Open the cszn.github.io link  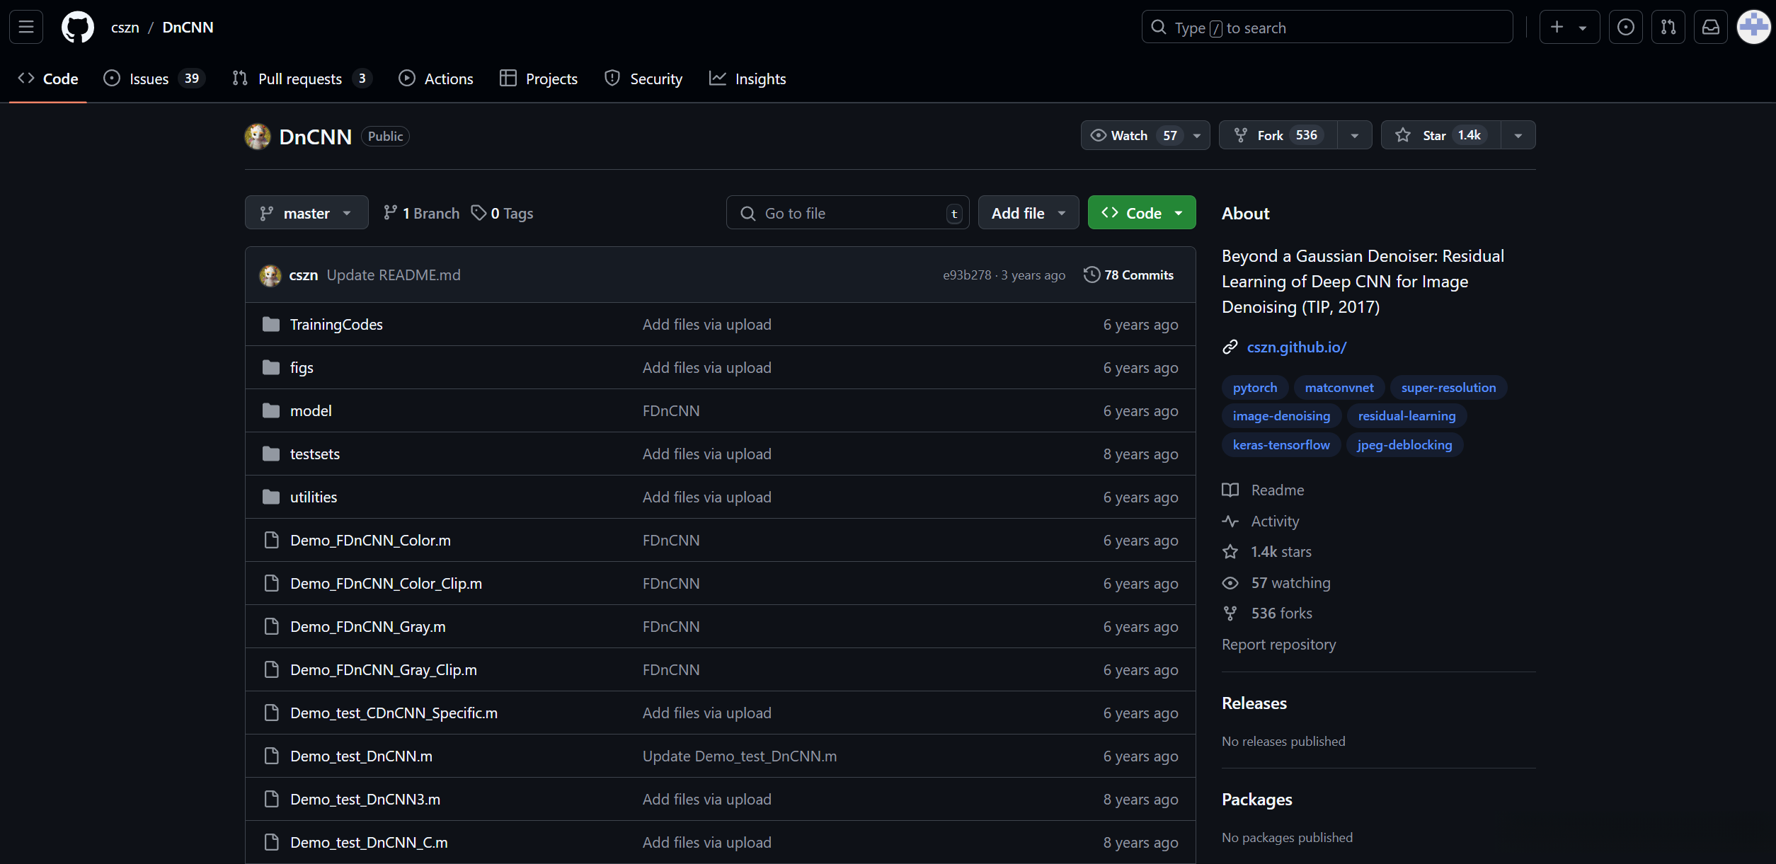coord(1296,347)
